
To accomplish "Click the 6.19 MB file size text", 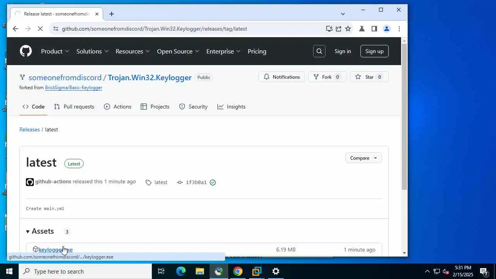I will [x=286, y=250].
